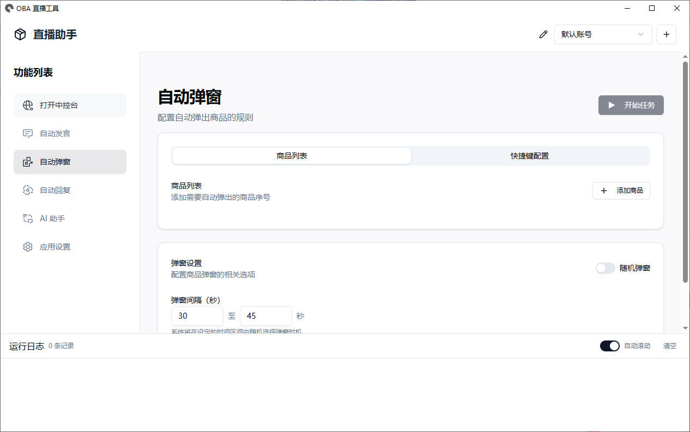Open the 默认账号 account dropdown
The height and width of the screenshot is (432, 690).
coord(603,34)
